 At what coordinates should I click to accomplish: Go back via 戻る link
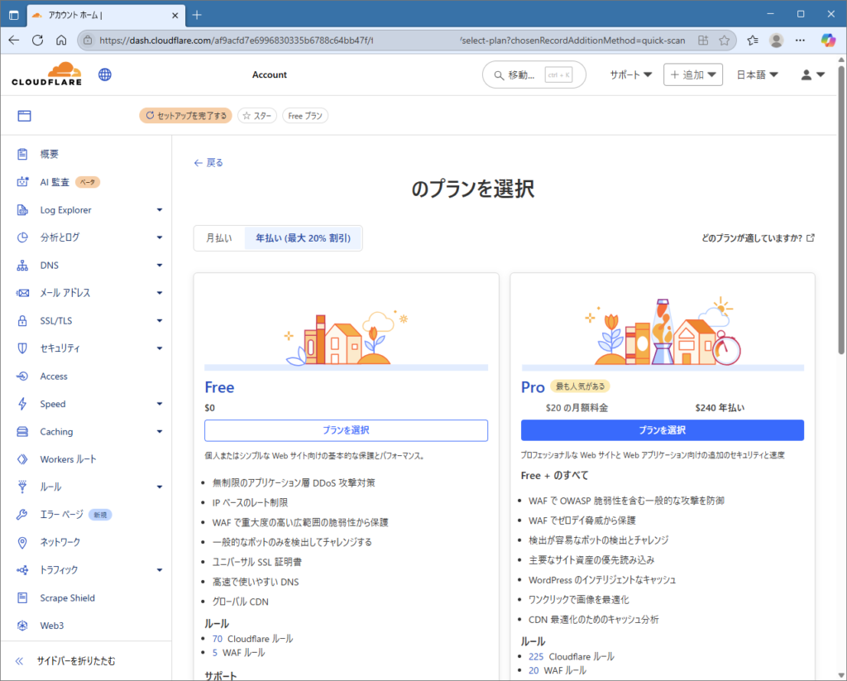[208, 163]
